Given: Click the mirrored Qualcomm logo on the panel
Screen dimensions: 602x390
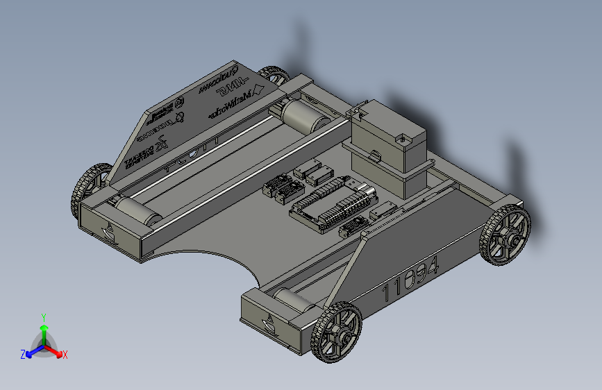Looking at the screenshot, I should click(x=219, y=80).
